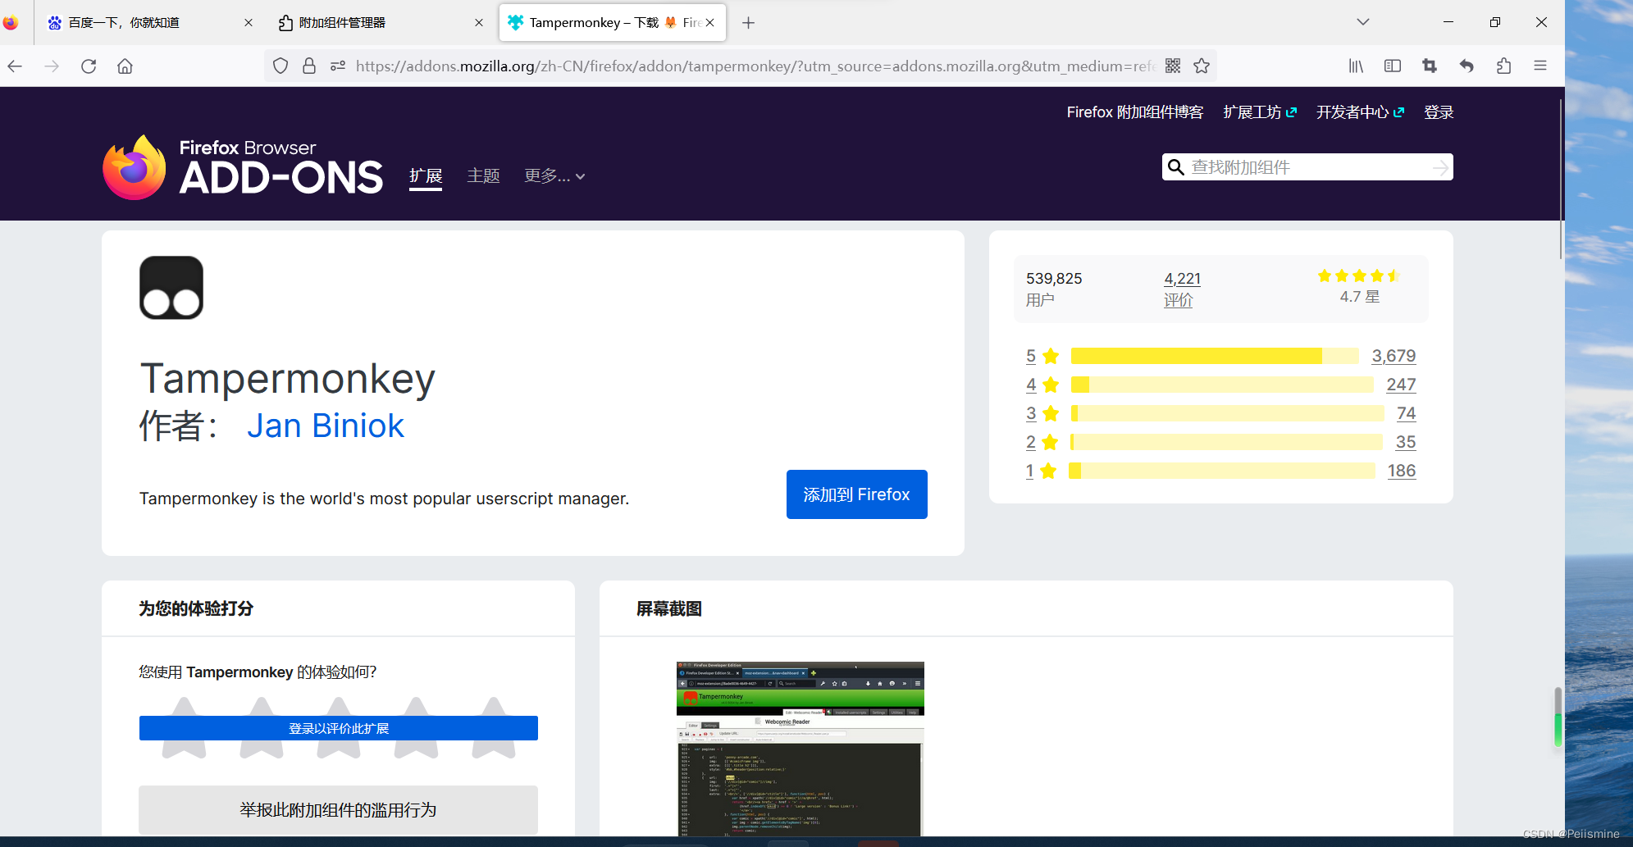Image resolution: width=1633 pixels, height=847 pixels.
Task: Open the Tampermonkey screenshot thumbnail
Action: click(x=801, y=749)
